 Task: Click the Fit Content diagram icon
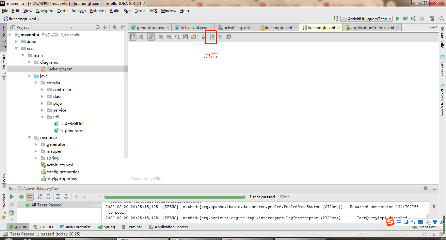click(x=185, y=37)
